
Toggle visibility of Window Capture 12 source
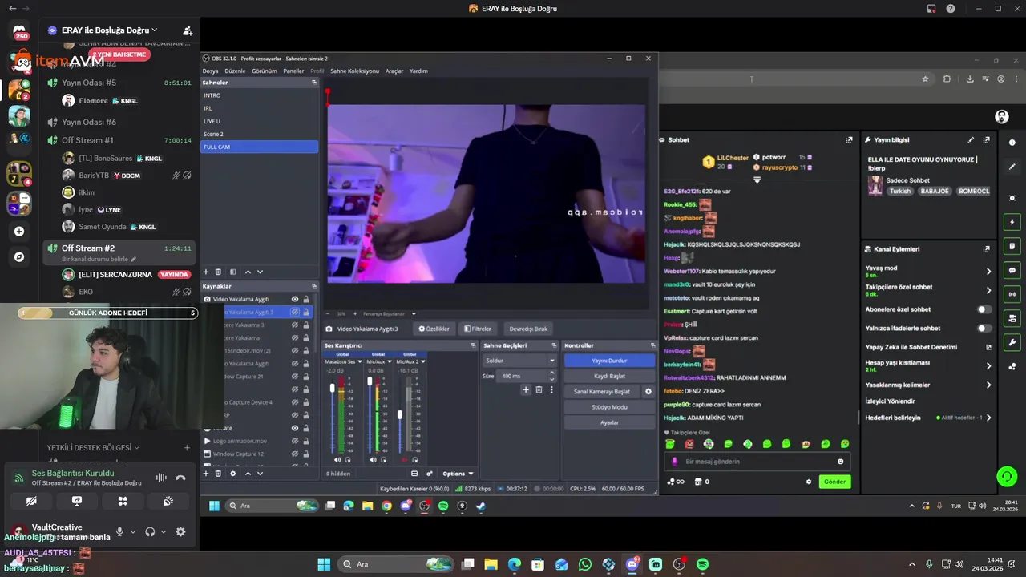click(295, 454)
